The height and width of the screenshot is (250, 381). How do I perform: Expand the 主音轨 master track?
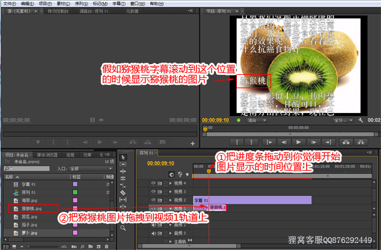[x=170, y=242]
